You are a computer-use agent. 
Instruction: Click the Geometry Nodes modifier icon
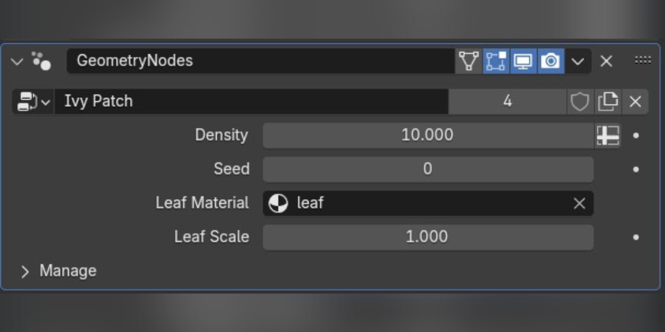(42, 61)
